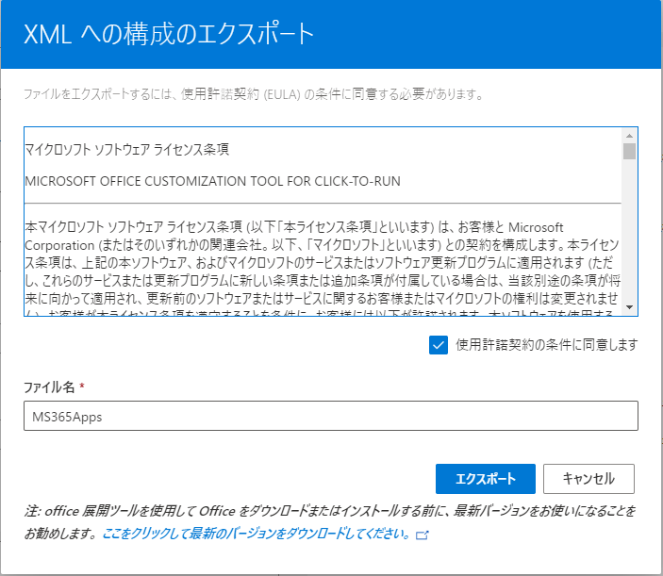The height and width of the screenshot is (576, 663).
Task: Click the エクスポート button
Action: coord(486,479)
